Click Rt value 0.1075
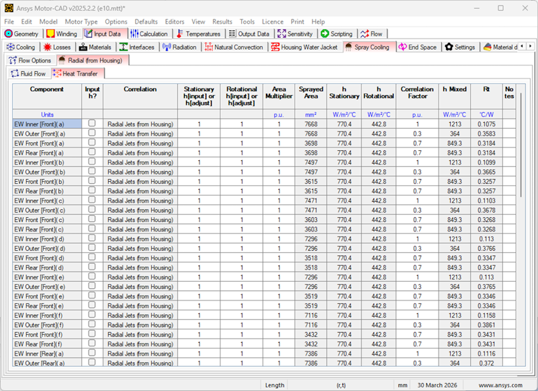538x391 pixels. (486, 124)
